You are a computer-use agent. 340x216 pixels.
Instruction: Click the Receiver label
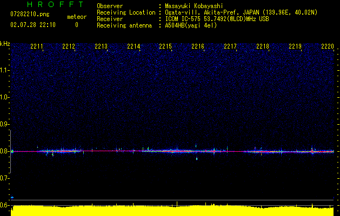coord(110,19)
